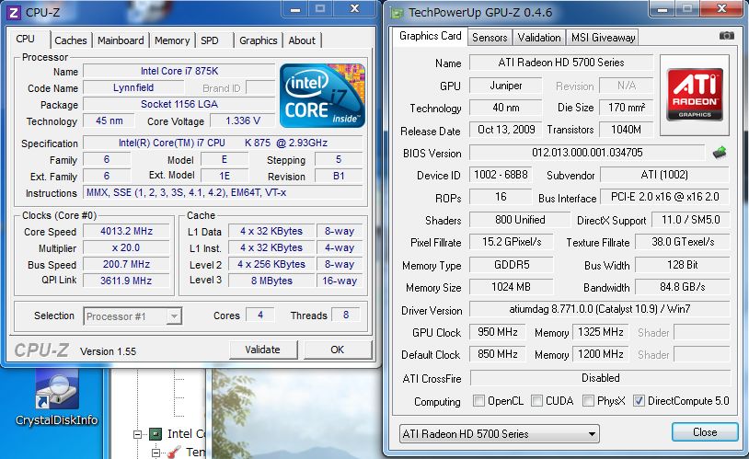Collapse the Temperatures tree node expander

click(x=156, y=452)
